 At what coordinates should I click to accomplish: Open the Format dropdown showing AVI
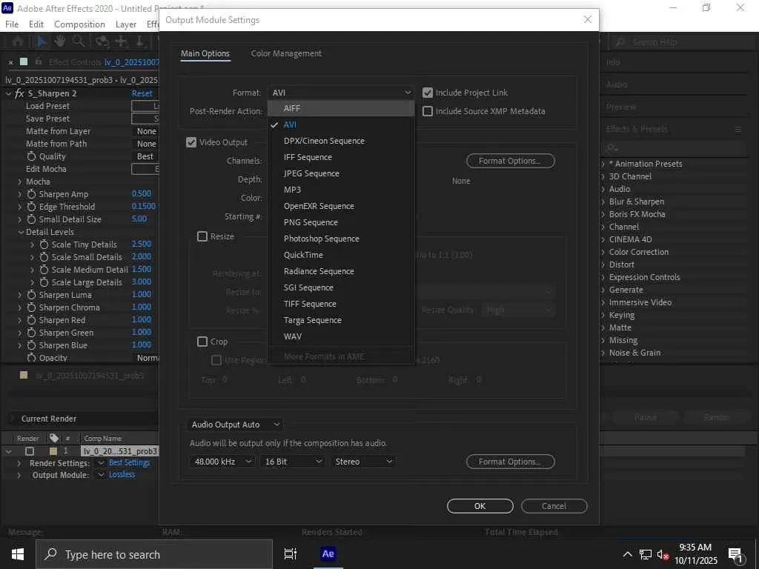341,93
